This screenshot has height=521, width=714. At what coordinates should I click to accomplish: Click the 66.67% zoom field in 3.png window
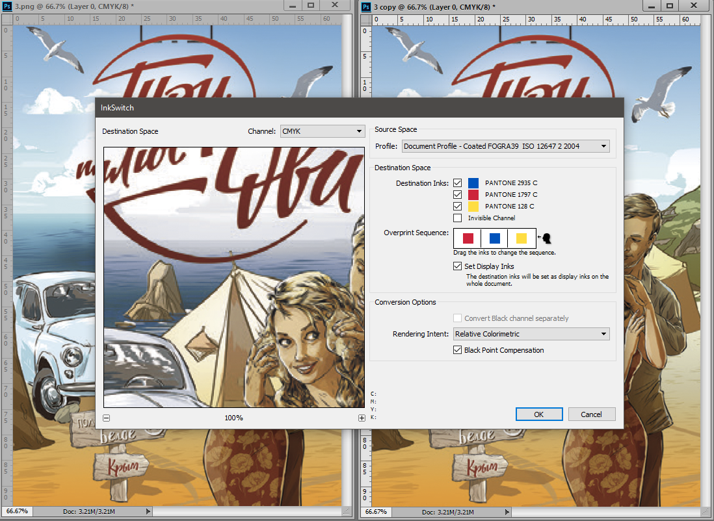[18, 511]
